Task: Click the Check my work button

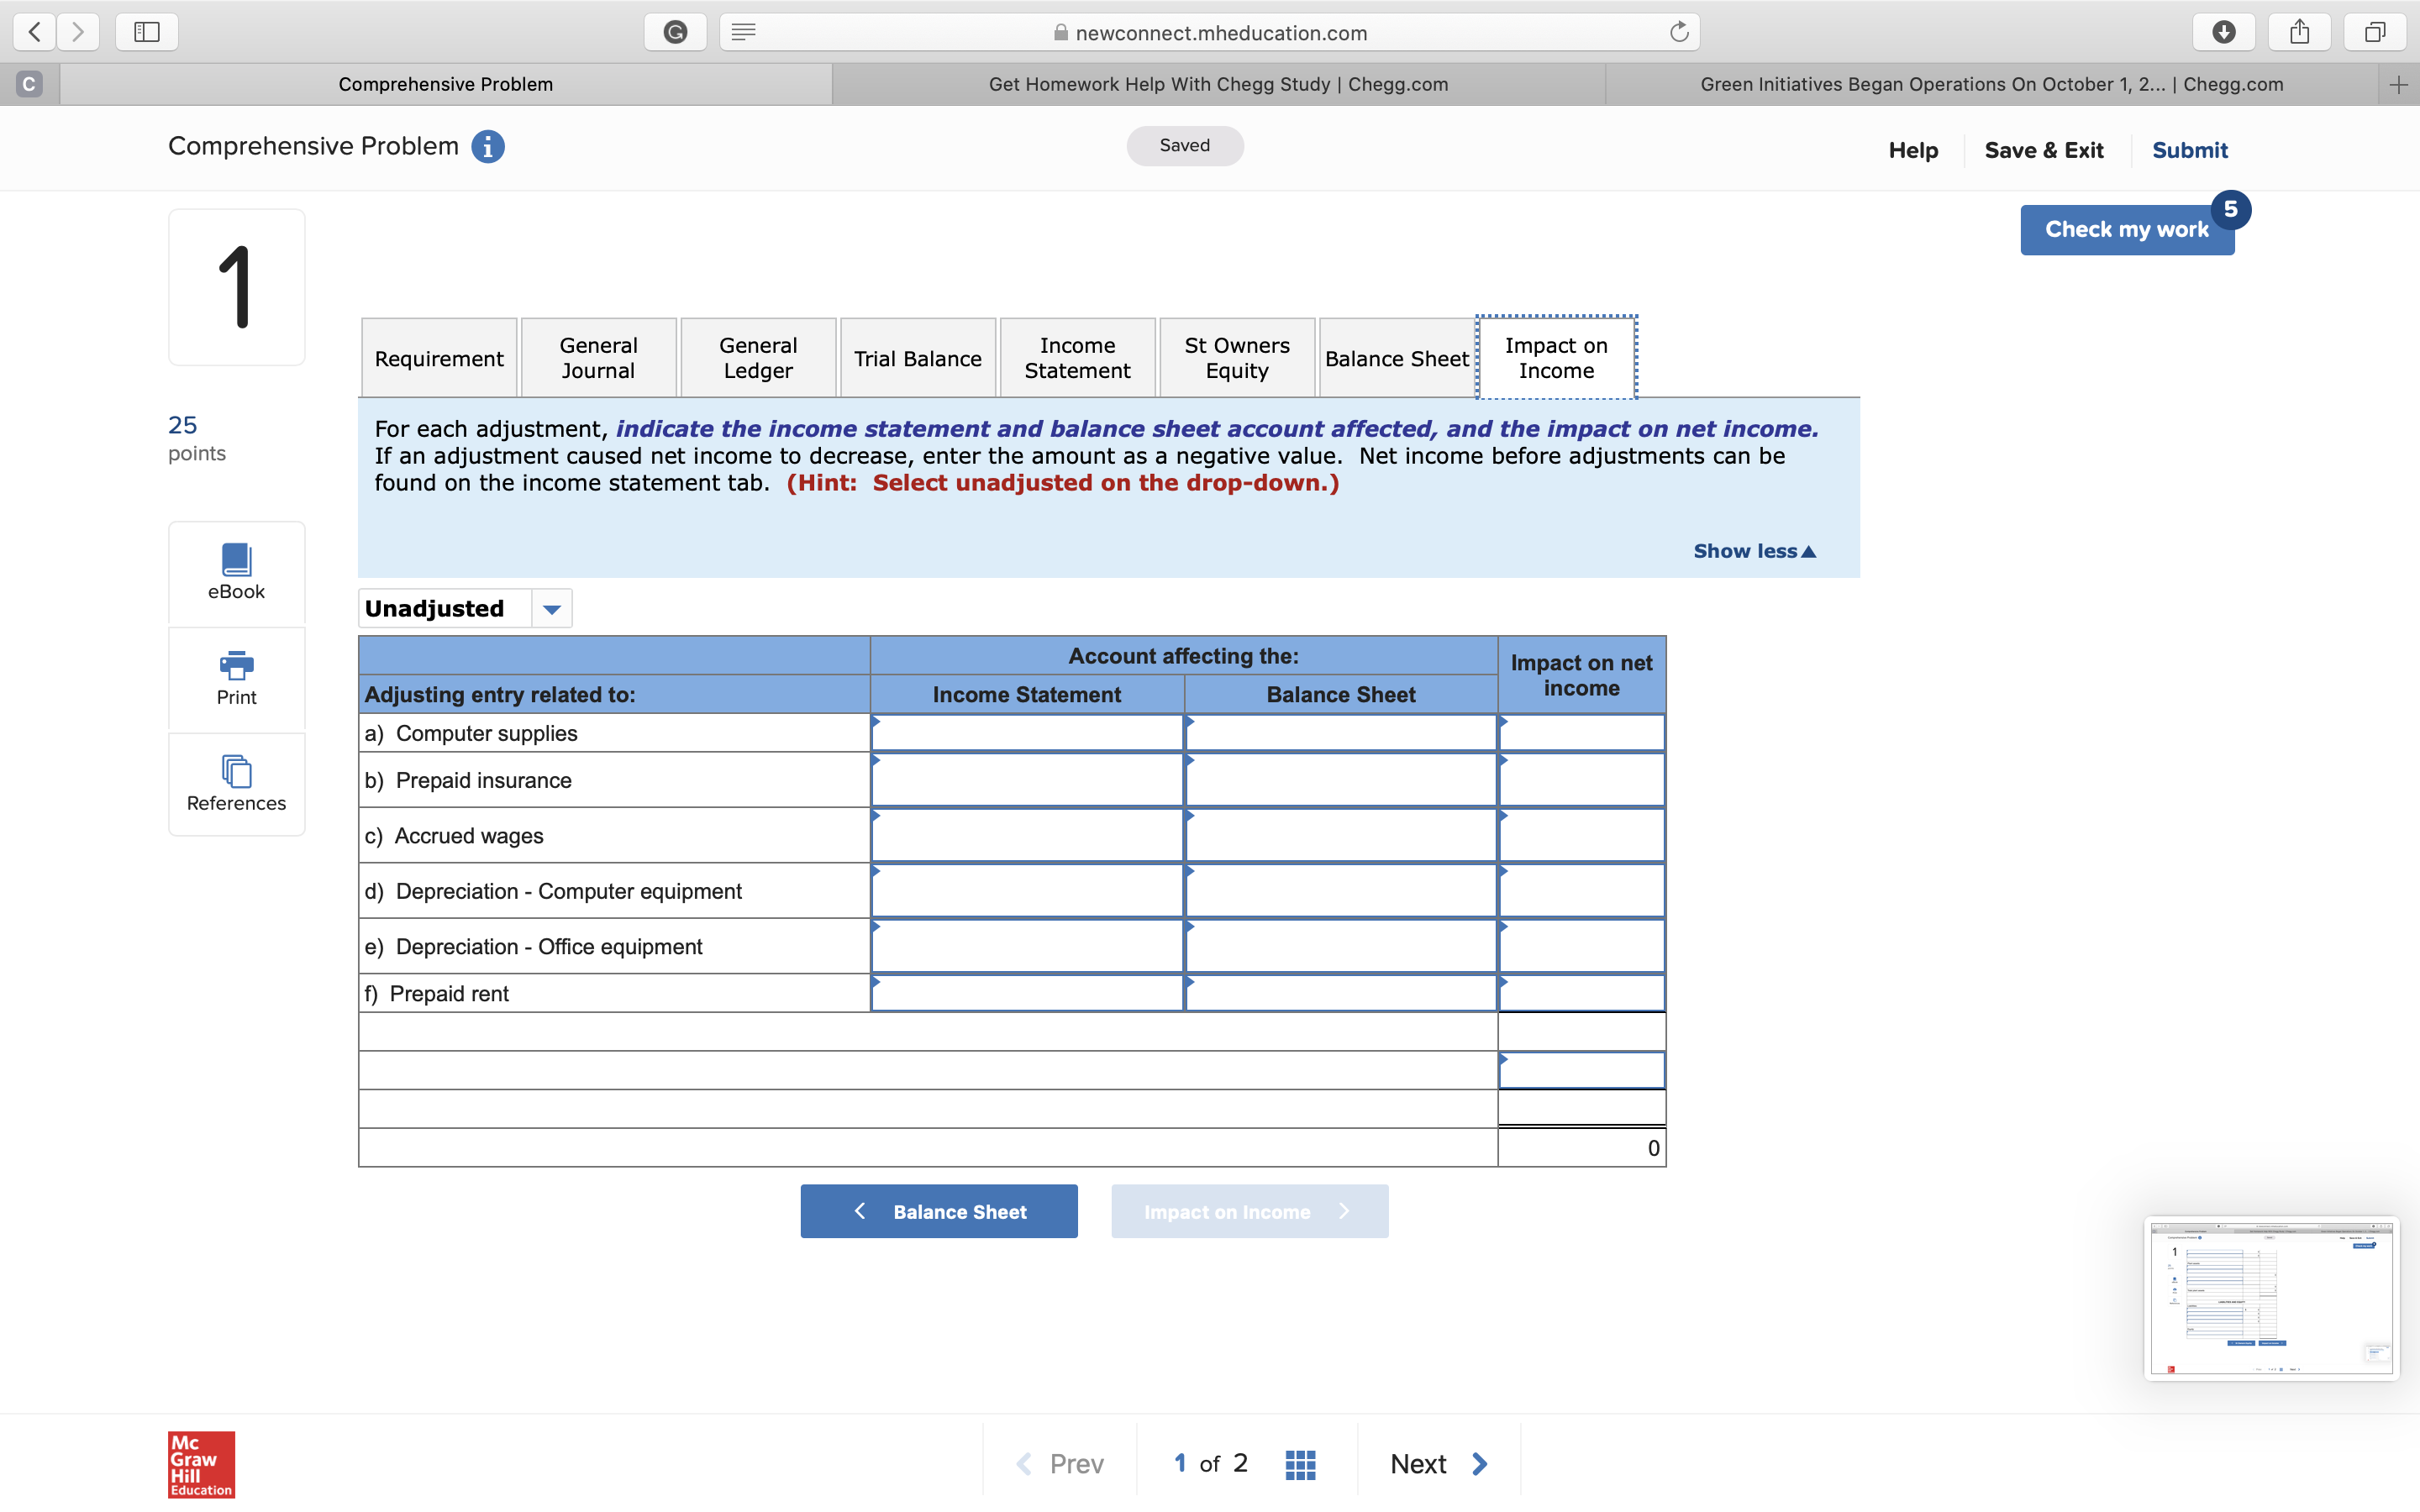Action: tap(2125, 229)
